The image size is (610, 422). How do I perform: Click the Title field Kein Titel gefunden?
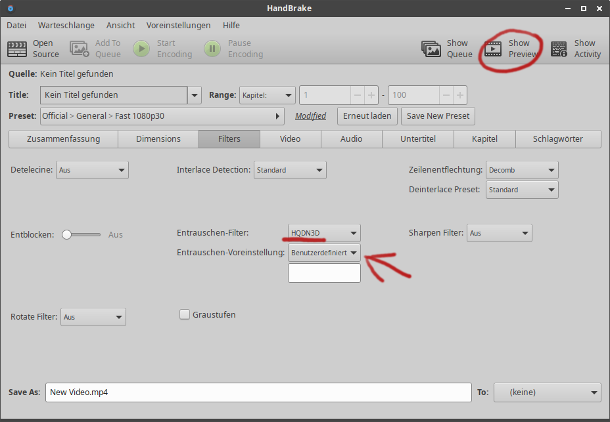114,95
